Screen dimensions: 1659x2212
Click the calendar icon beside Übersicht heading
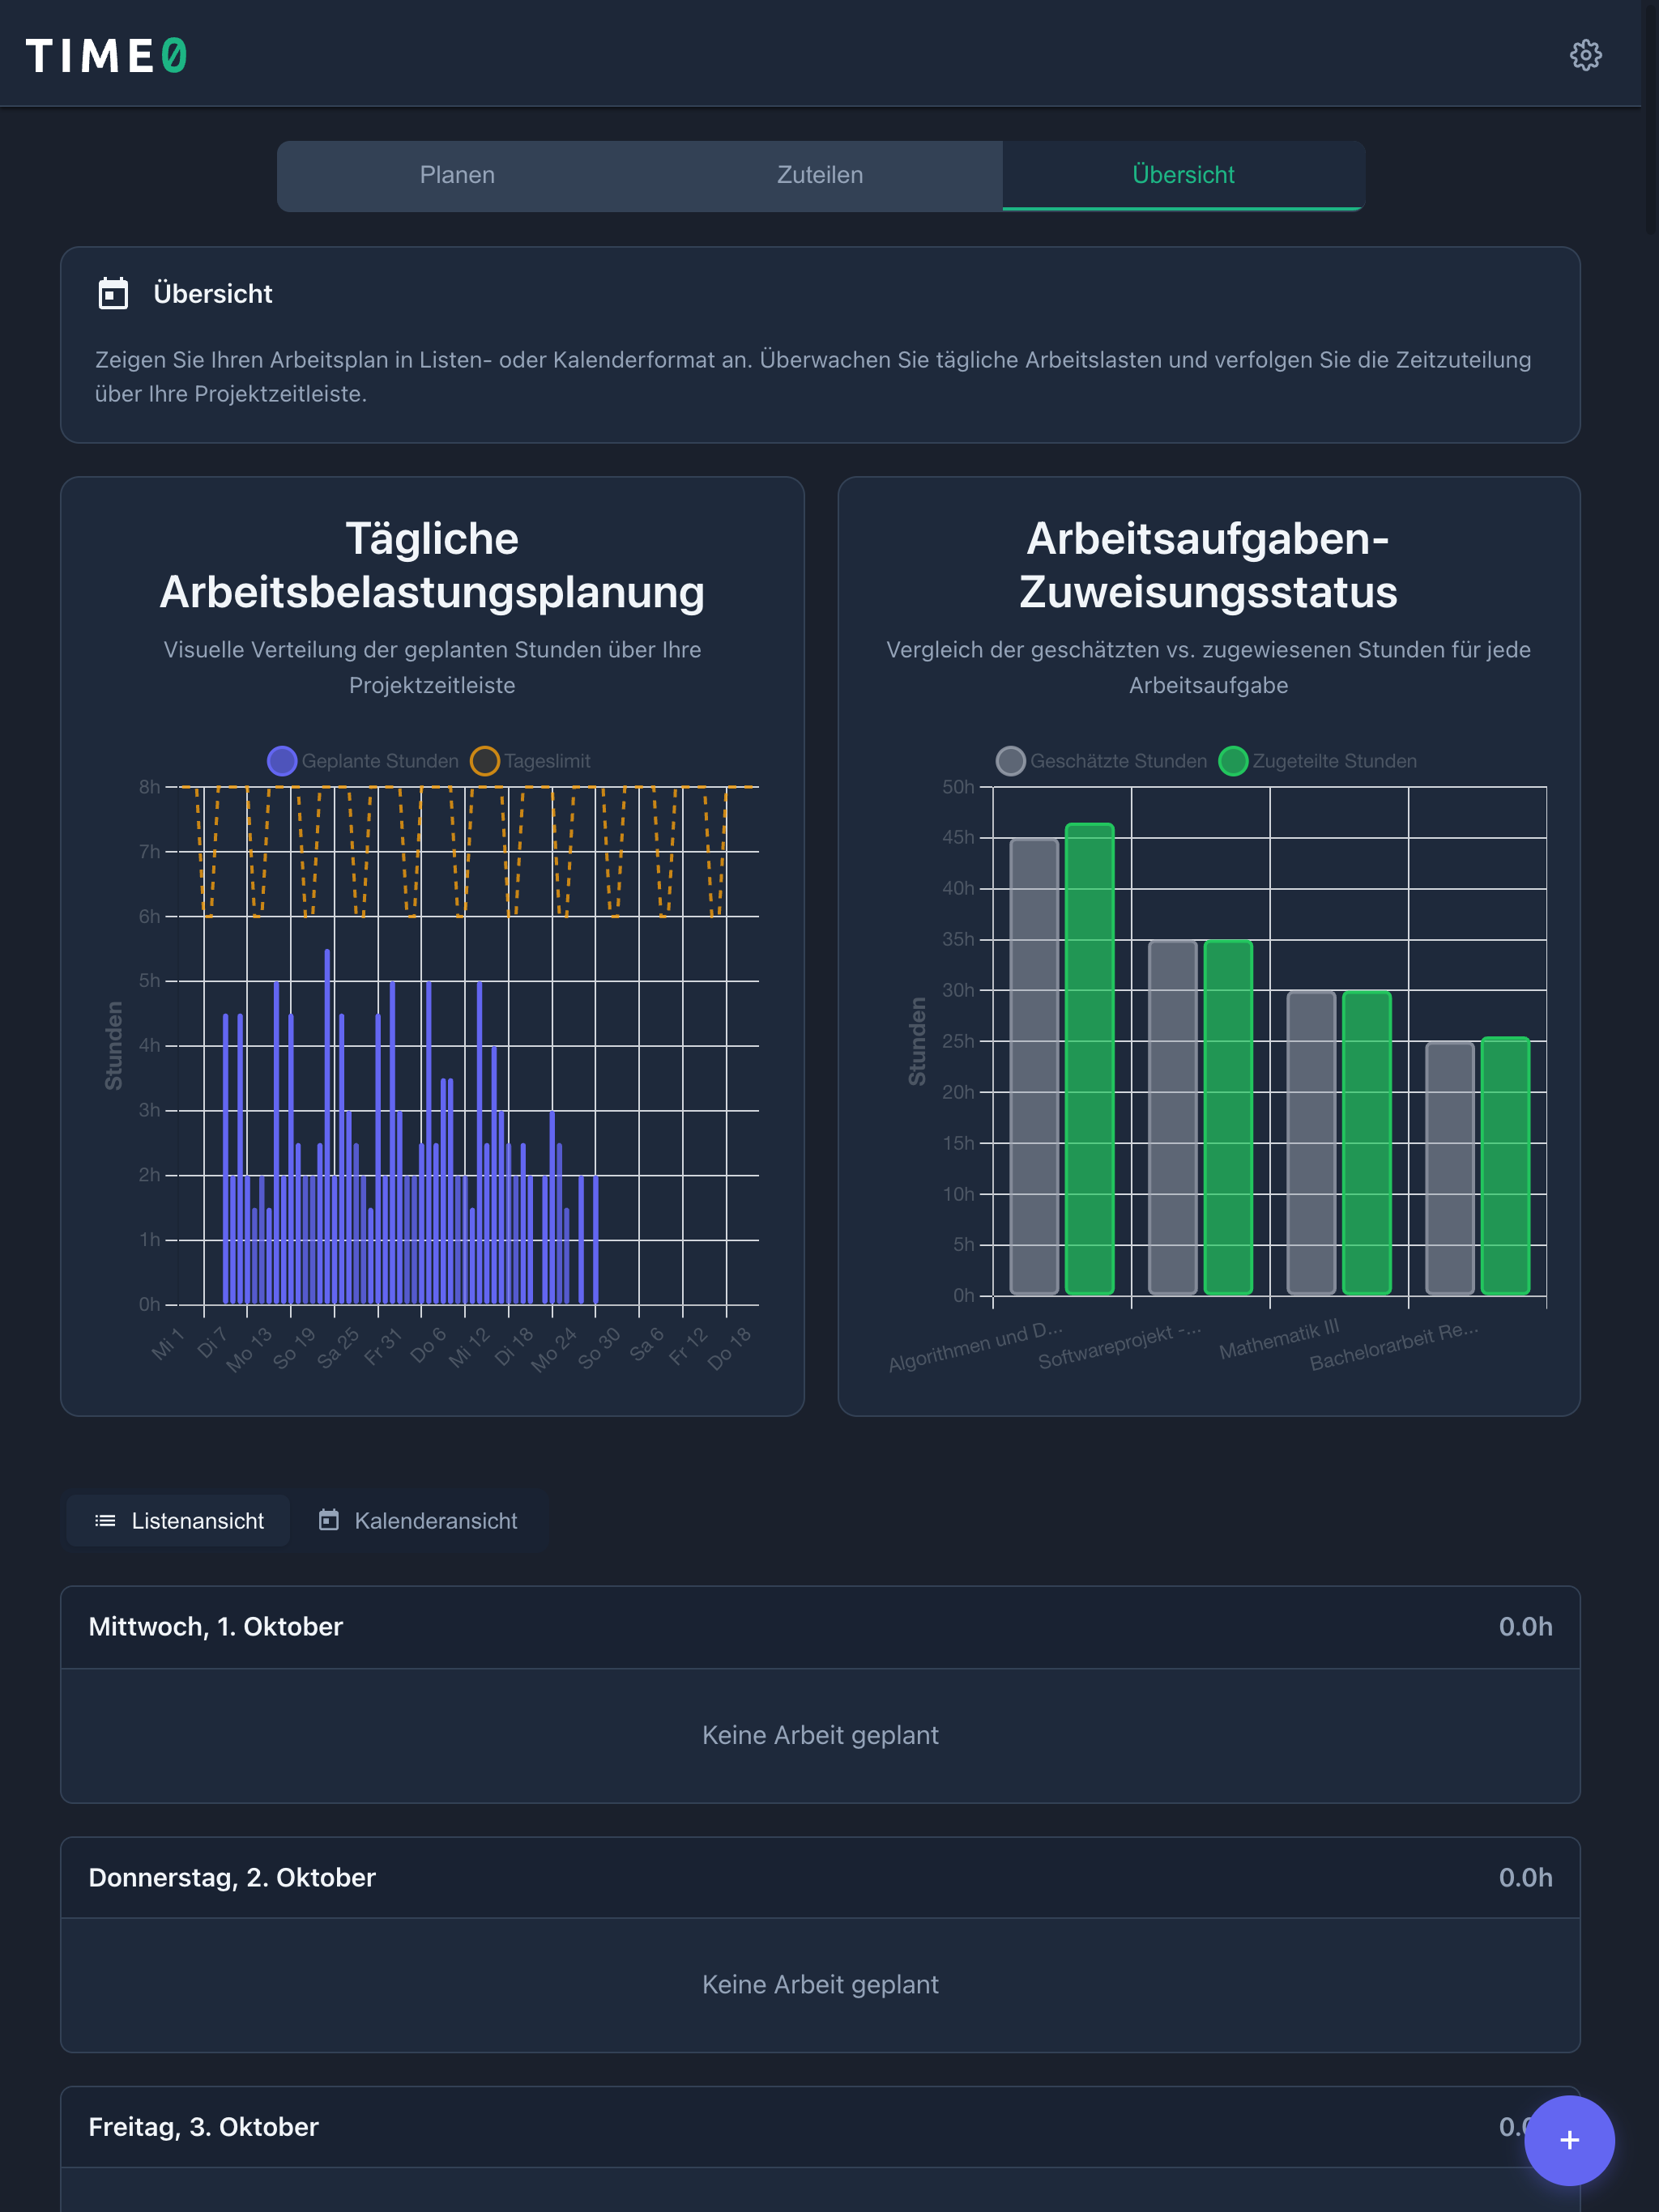(x=113, y=294)
